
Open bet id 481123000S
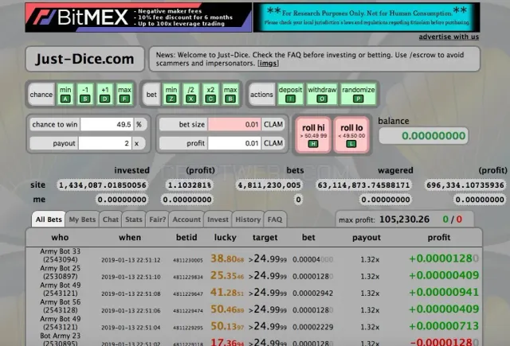188,260
